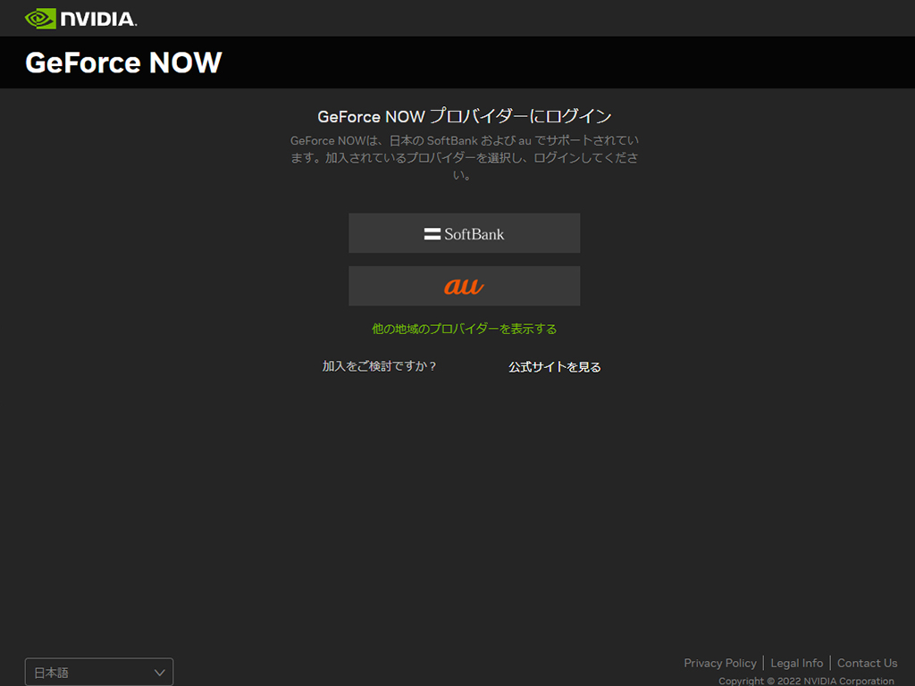915x686 pixels.
Task: Click the 日本語 label in language selector
Action: point(51,673)
